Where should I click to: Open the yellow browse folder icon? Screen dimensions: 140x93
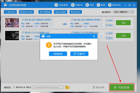pos(67,87)
